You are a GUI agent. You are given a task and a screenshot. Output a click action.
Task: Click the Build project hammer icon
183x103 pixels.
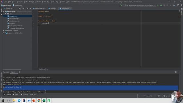click(121, 5)
